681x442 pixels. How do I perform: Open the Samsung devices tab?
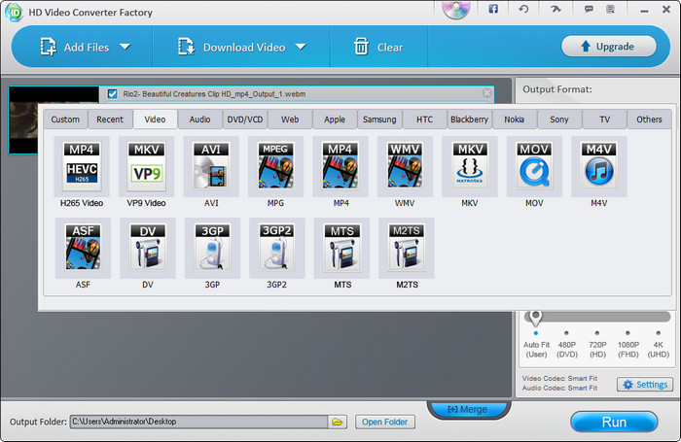pos(379,119)
